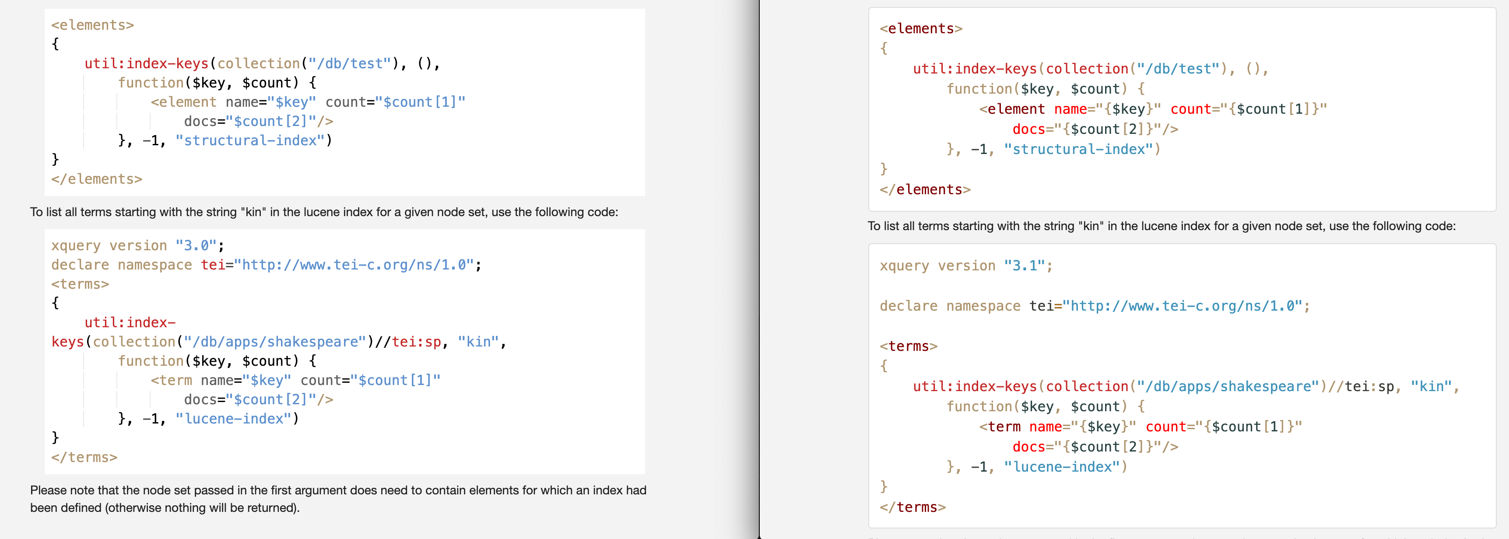Image resolution: width=1509 pixels, height=539 pixels.
Task: Click the "Please note that the node set" paragraph
Action: 338,499
